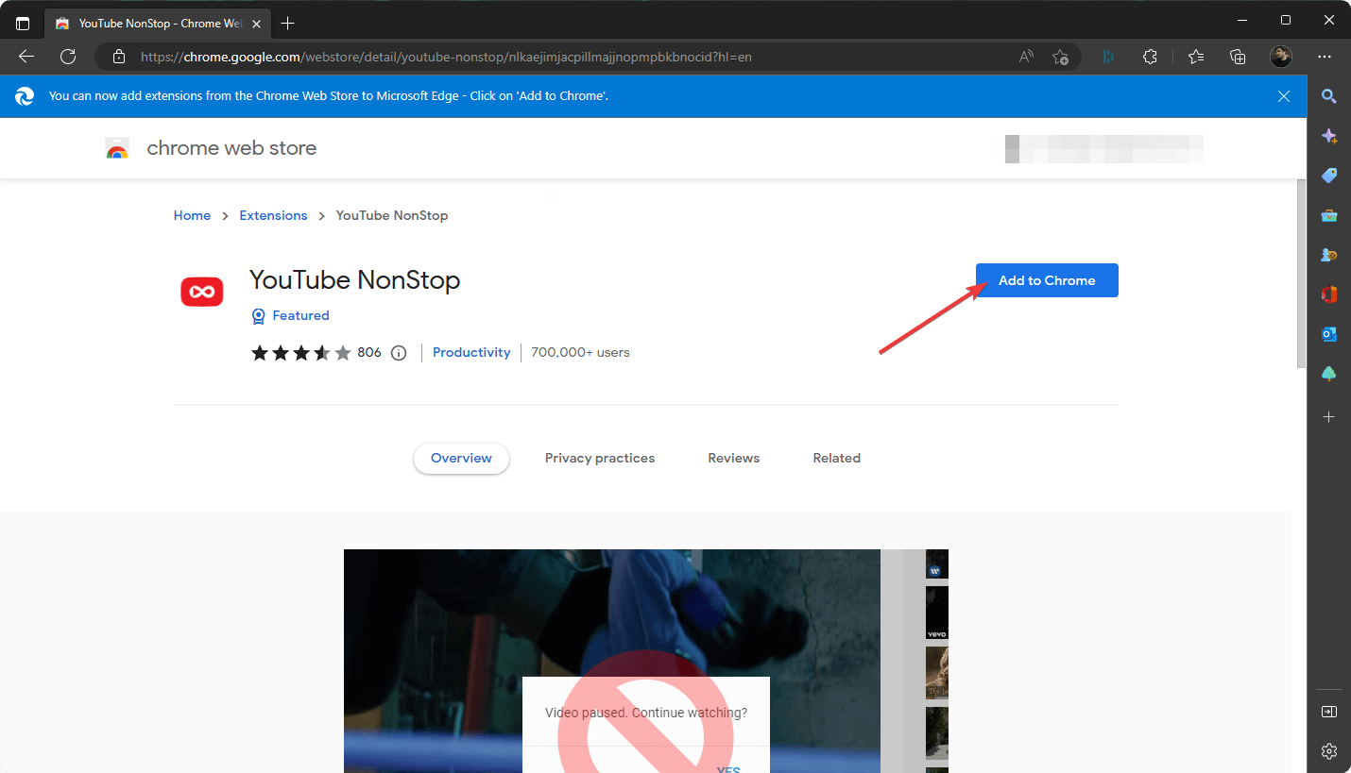Open the sidebar Outlook icon
The image size is (1351, 773).
tap(1329, 334)
